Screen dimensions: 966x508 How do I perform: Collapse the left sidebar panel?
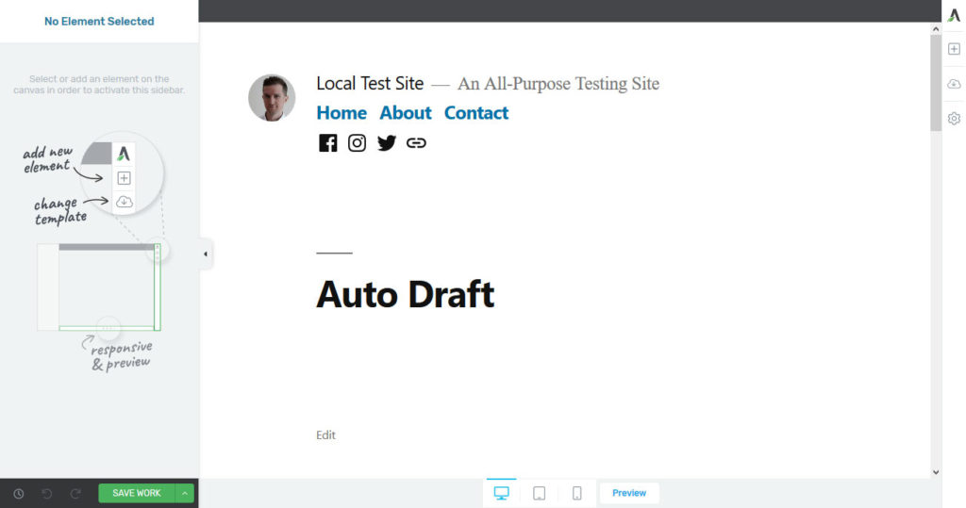click(x=206, y=254)
